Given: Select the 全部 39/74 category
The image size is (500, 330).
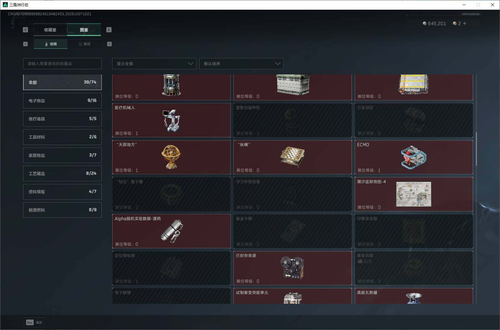Looking at the screenshot, I should point(62,82).
